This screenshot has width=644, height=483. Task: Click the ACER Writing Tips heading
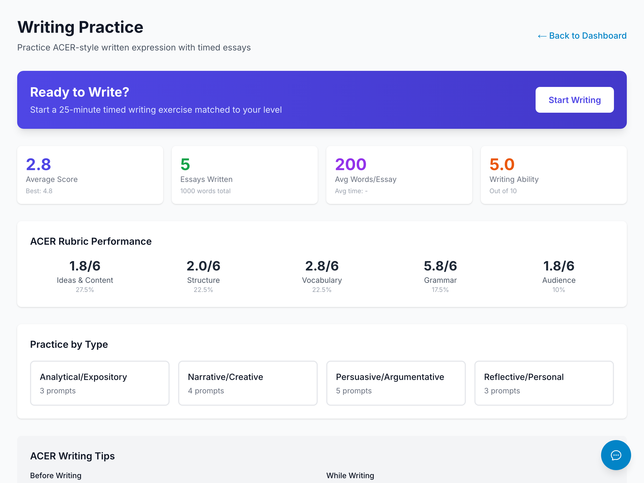click(x=72, y=456)
